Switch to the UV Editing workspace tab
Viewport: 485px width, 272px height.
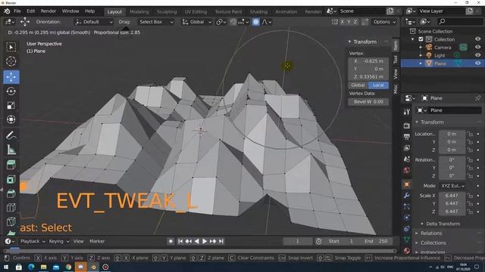coord(196,12)
